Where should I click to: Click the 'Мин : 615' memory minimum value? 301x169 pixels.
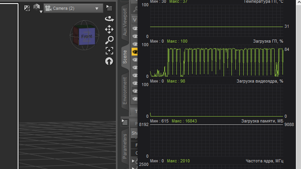[x=159, y=121]
